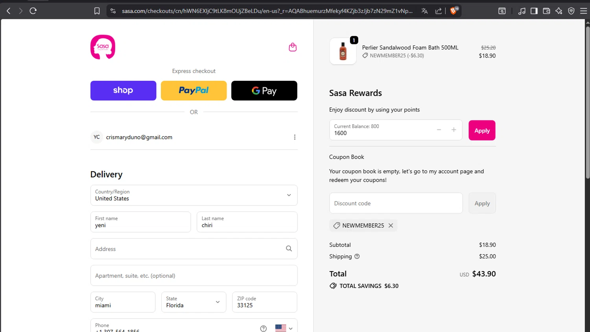This screenshot has height=332, width=590.
Task: Click the Coupon Book label
Action: click(x=347, y=157)
